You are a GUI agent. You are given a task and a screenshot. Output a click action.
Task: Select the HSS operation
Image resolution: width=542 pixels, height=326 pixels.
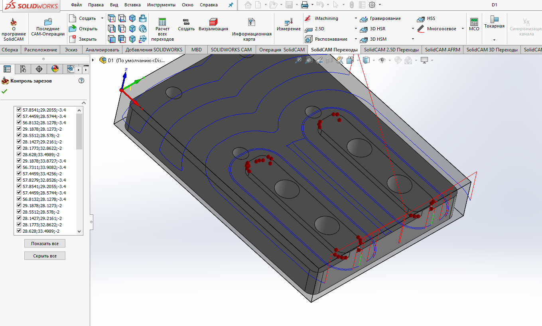(x=426, y=18)
